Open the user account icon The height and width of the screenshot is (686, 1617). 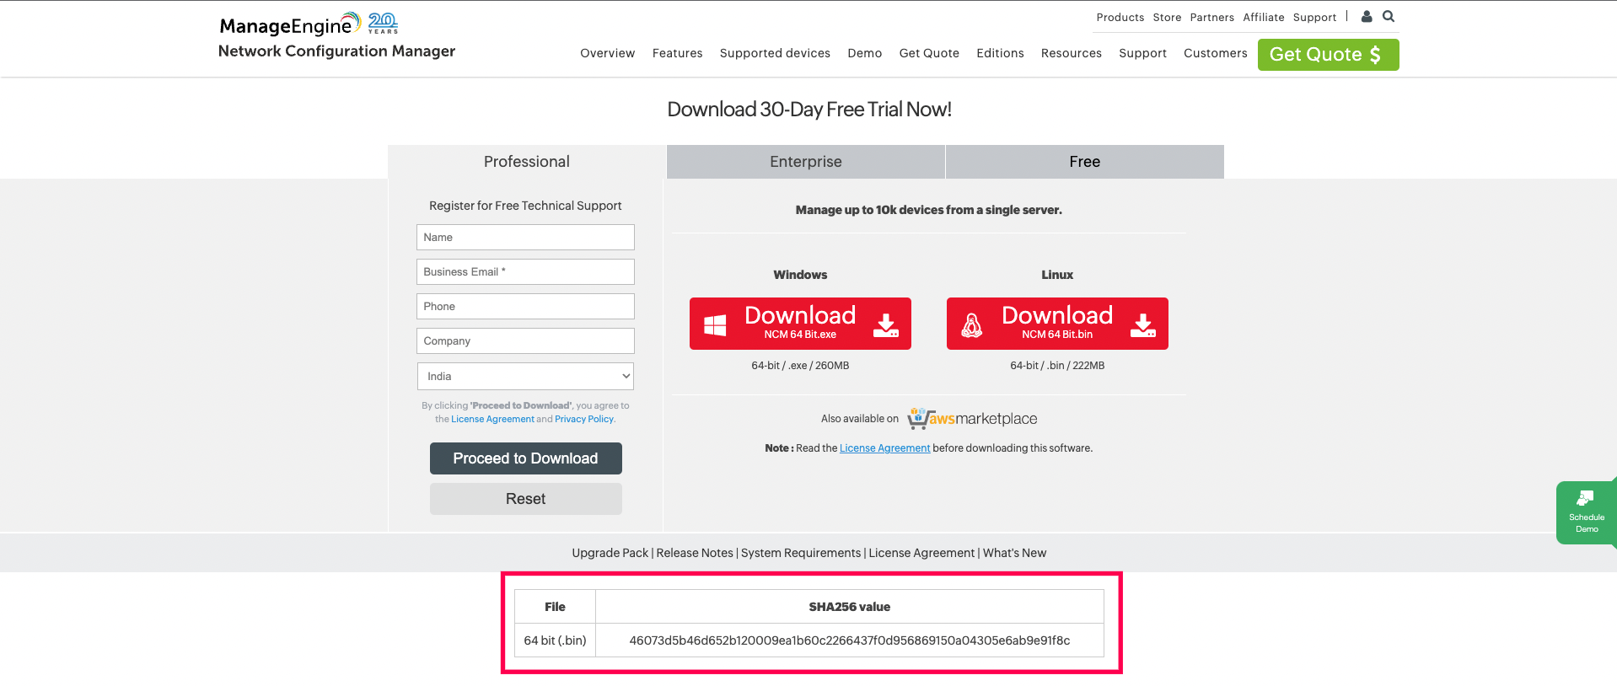pos(1367,16)
